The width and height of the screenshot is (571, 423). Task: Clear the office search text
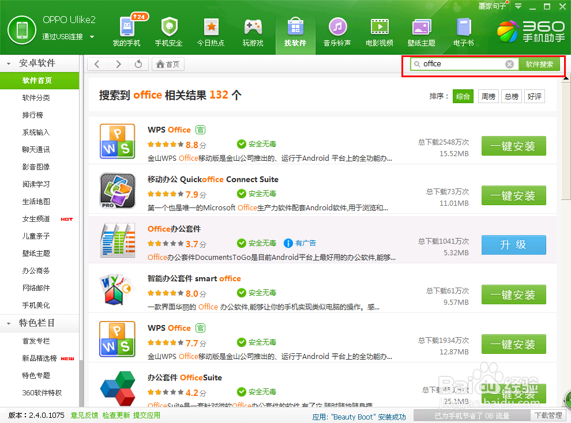pyautogui.click(x=509, y=65)
